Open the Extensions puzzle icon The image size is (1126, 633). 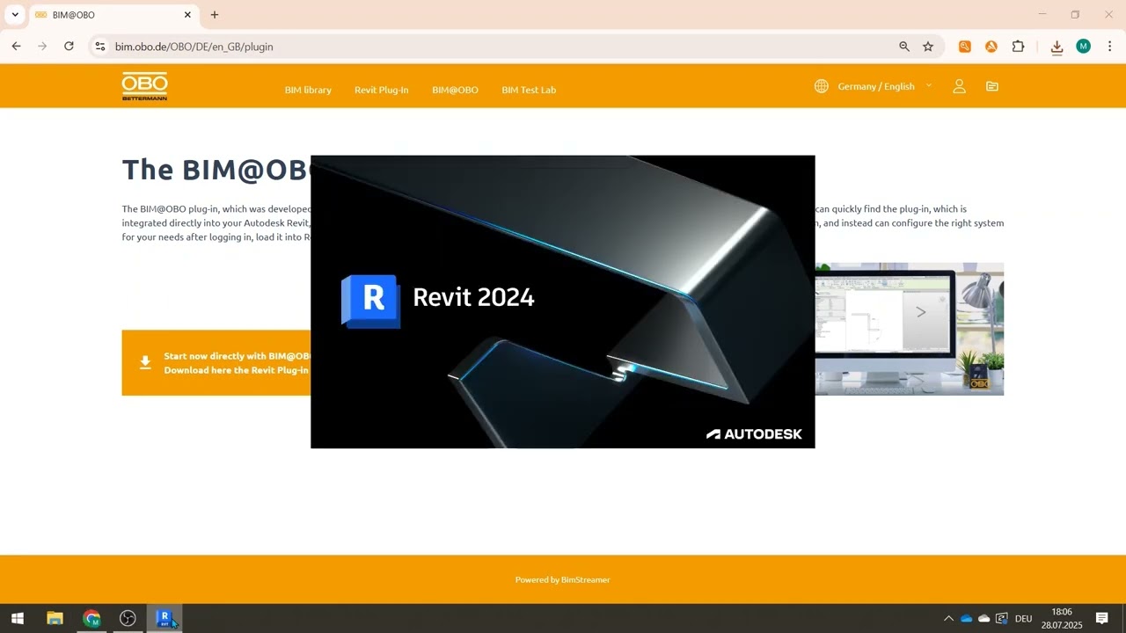(1018, 47)
